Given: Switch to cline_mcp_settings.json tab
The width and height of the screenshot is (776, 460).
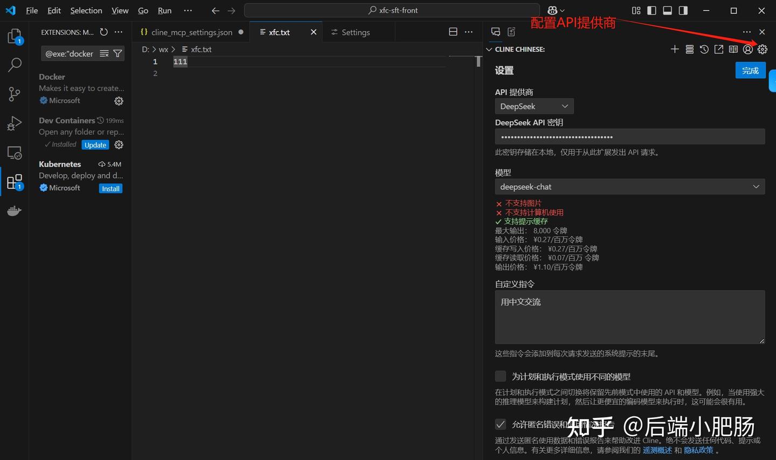Looking at the screenshot, I should pos(191,32).
